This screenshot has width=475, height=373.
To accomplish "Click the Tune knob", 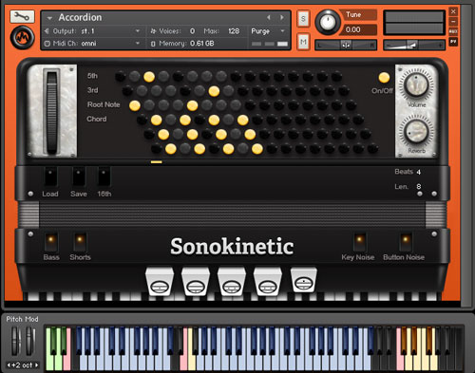I will tap(328, 22).
